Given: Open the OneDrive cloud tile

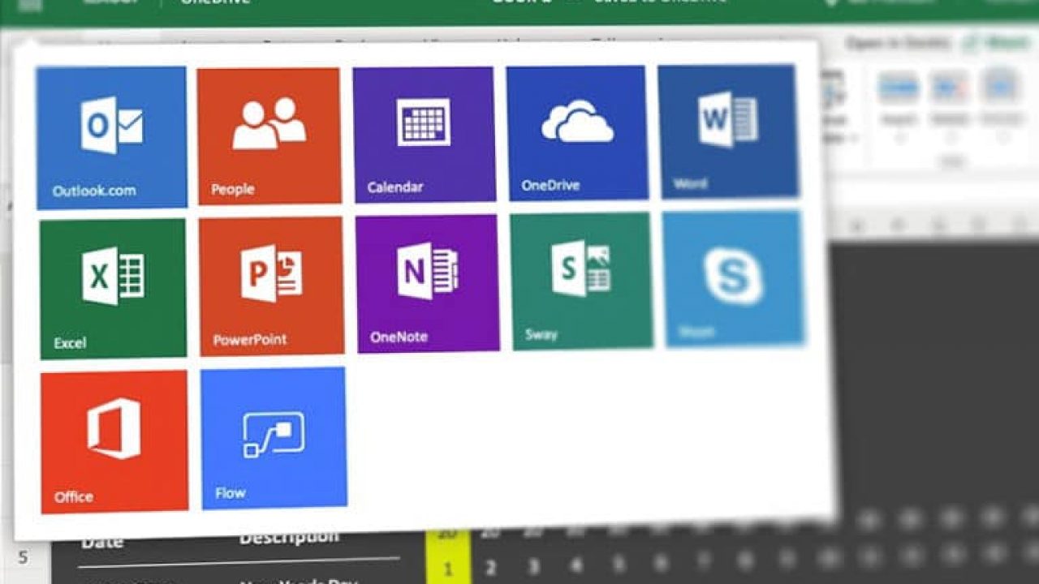Looking at the screenshot, I should 576,132.
